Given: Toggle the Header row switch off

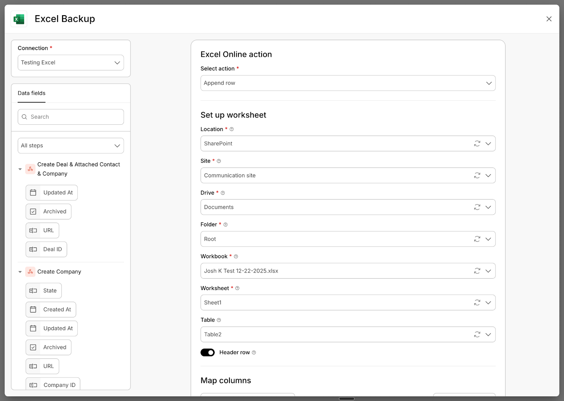Looking at the screenshot, I should tap(208, 353).
